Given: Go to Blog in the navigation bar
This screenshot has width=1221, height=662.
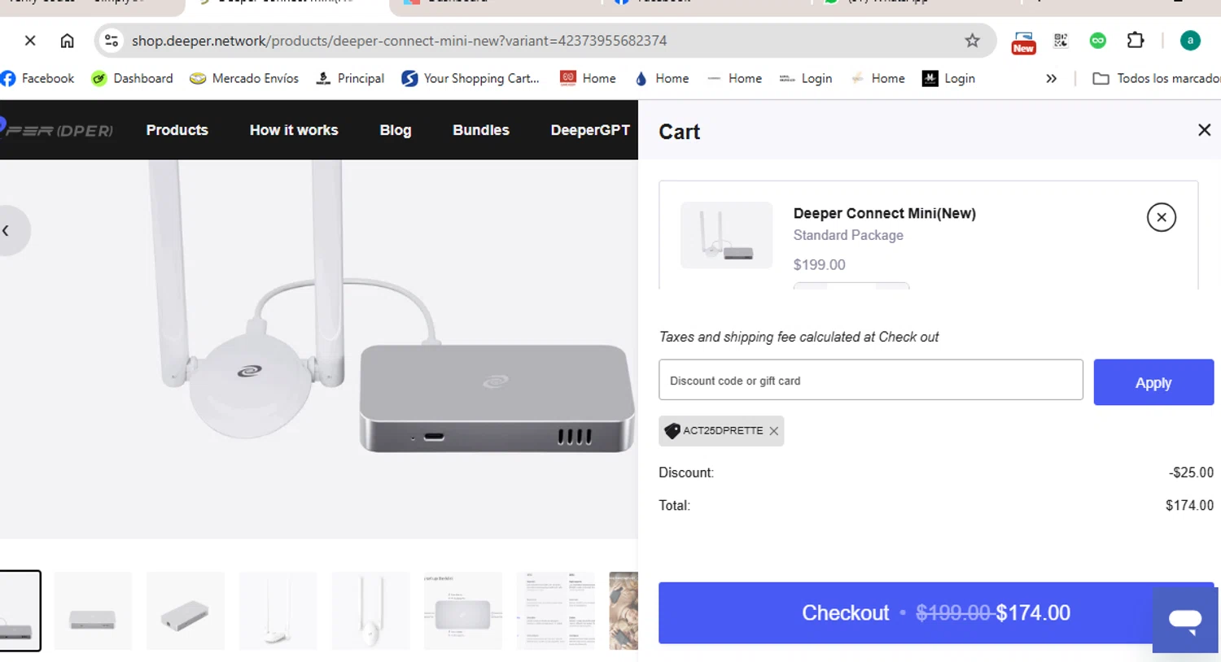Looking at the screenshot, I should (396, 130).
